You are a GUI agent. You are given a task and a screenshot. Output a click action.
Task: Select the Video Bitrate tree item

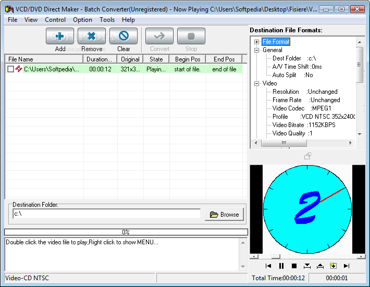coord(304,125)
